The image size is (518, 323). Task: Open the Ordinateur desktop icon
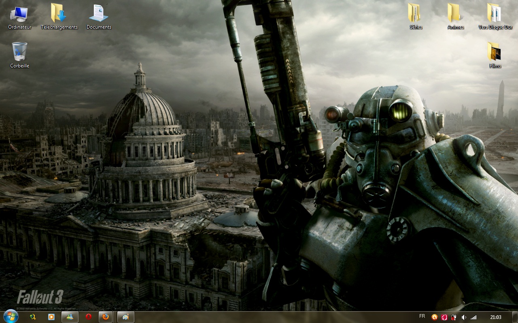(x=19, y=18)
